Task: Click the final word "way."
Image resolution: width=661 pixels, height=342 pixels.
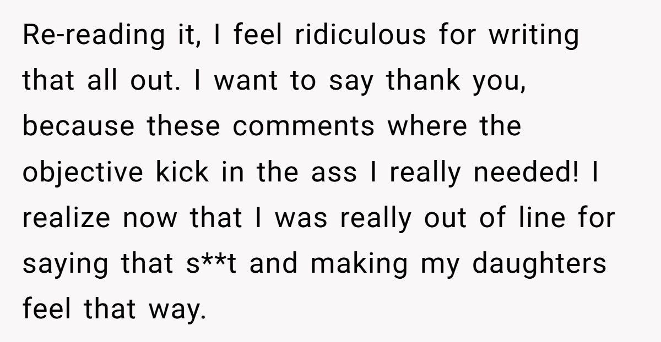Action: [176, 310]
